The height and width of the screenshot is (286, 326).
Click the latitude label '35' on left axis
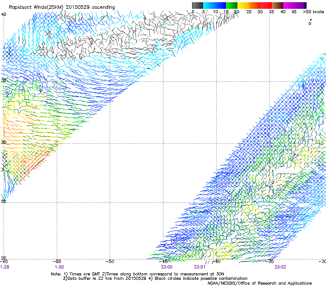(x=4, y=80)
